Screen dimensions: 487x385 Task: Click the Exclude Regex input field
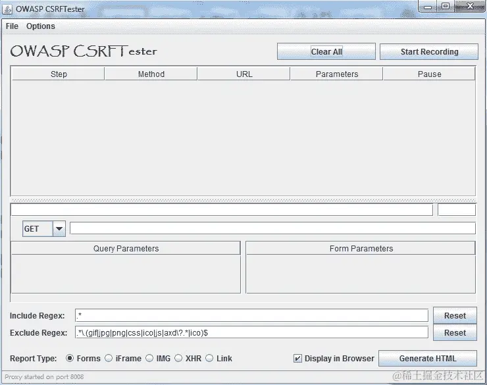pyautogui.click(x=251, y=332)
